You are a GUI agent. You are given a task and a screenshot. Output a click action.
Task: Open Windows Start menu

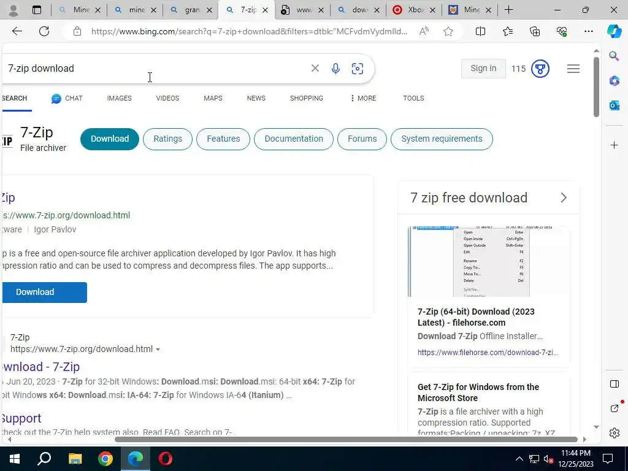point(15,459)
